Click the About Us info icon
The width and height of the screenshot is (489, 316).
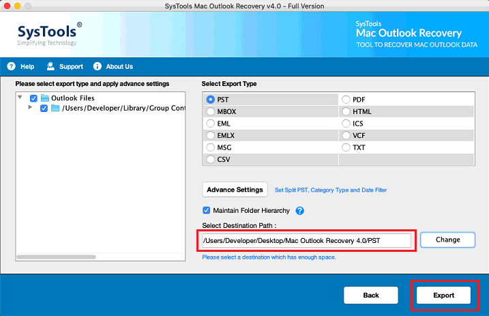[x=97, y=67]
